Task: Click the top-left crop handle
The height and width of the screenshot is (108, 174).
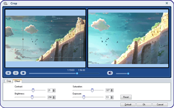Action: pos(23,21)
